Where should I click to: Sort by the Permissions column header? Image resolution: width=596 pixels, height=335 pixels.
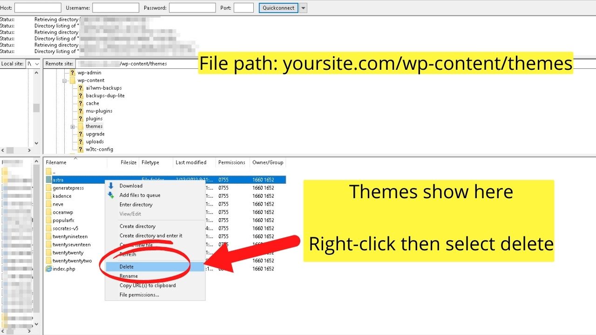click(233, 162)
